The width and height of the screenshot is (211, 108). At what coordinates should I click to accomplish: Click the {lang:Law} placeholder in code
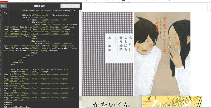pyautogui.click(x=57, y=15)
